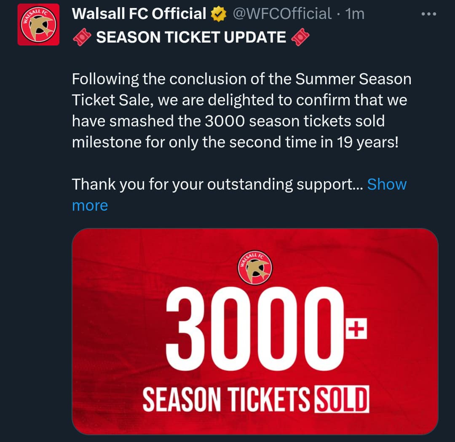Click the 'Following the conclusion' opening line
This screenshot has width=455, height=442.
[241, 79]
